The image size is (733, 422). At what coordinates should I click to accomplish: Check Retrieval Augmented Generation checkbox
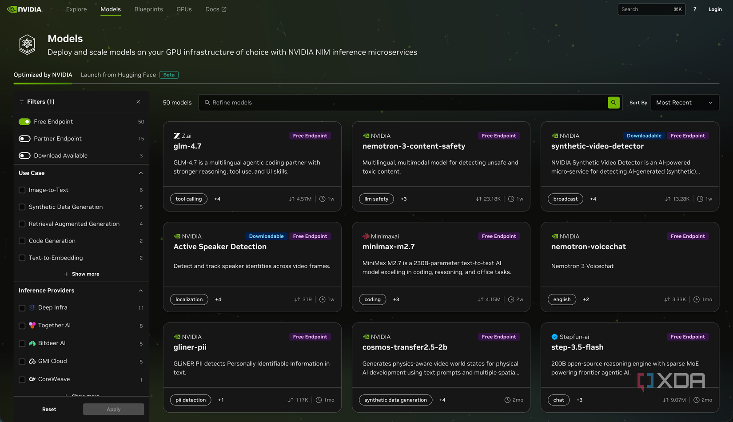pos(22,224)
